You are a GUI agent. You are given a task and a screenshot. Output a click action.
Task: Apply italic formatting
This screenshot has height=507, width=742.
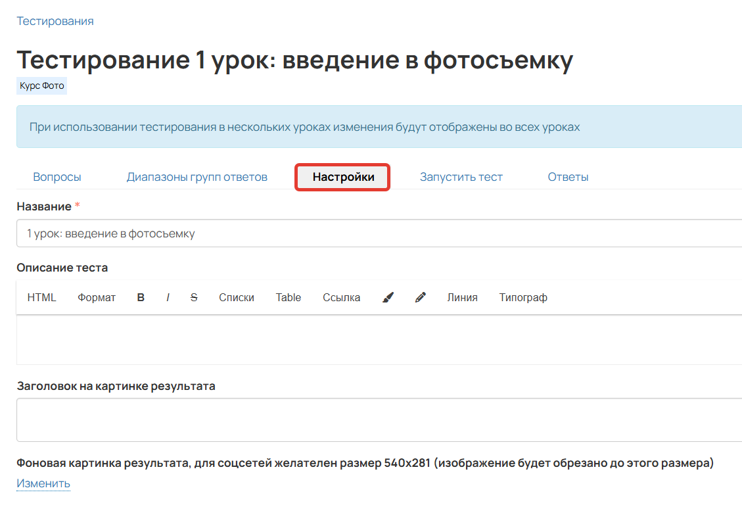pyautogui.click(x=168, y=297)
